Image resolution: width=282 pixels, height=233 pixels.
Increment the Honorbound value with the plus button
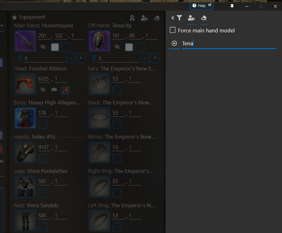81,58
